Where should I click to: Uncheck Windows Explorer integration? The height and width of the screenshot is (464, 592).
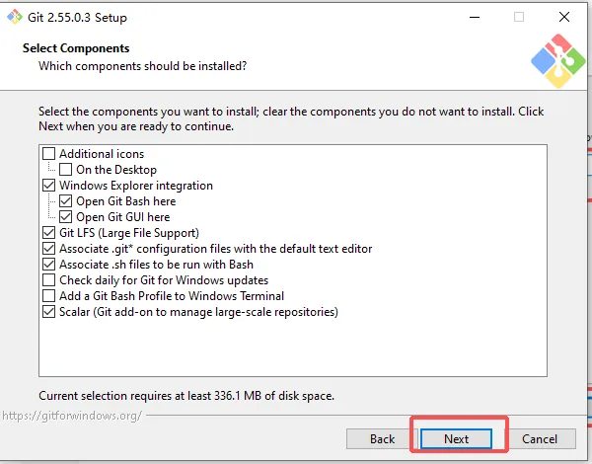pos(48,186)
